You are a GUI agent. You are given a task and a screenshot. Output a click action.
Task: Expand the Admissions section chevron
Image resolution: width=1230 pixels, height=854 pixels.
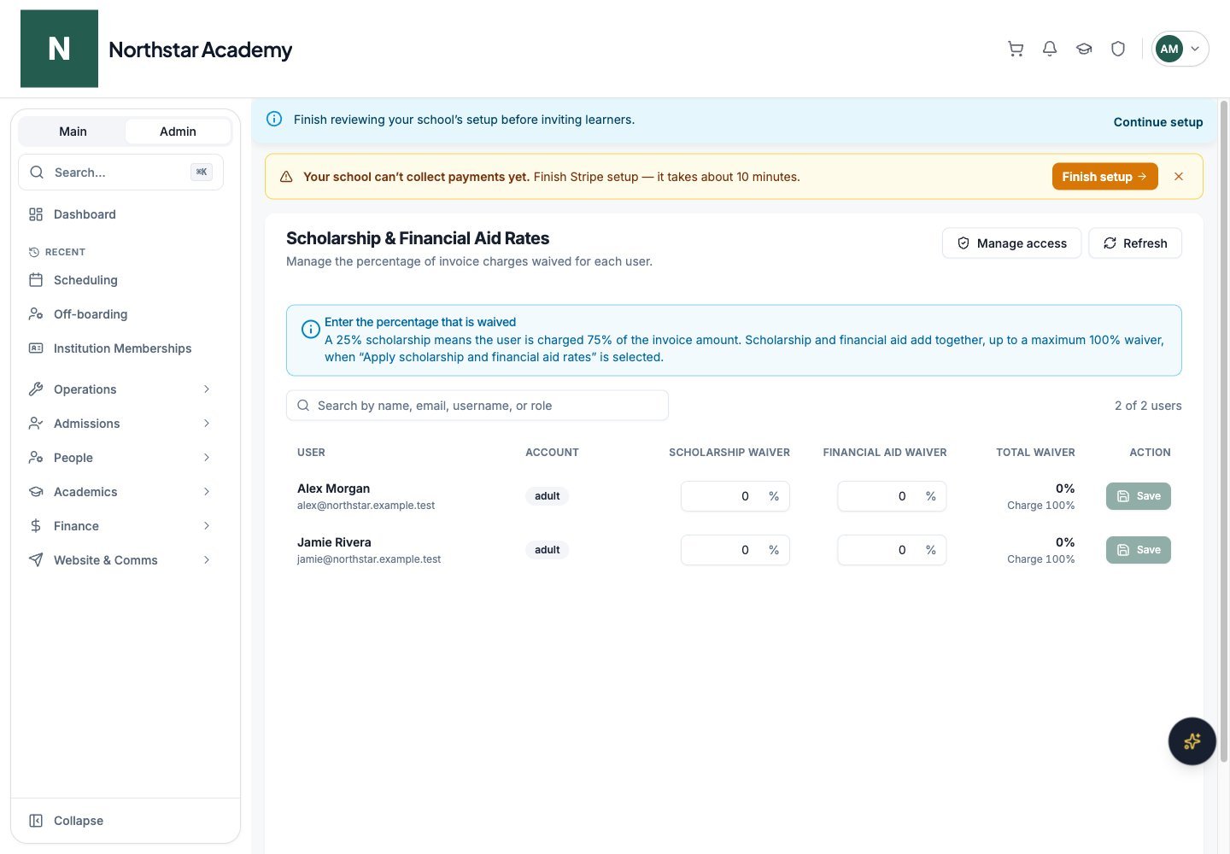click(x=207, y=424)
